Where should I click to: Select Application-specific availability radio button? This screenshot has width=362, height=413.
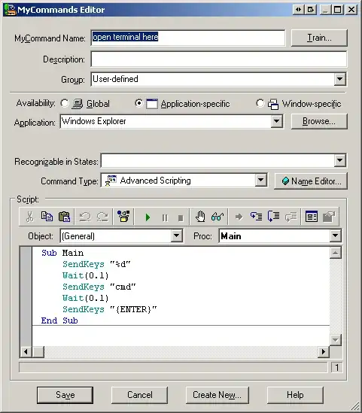click(138, 103)
